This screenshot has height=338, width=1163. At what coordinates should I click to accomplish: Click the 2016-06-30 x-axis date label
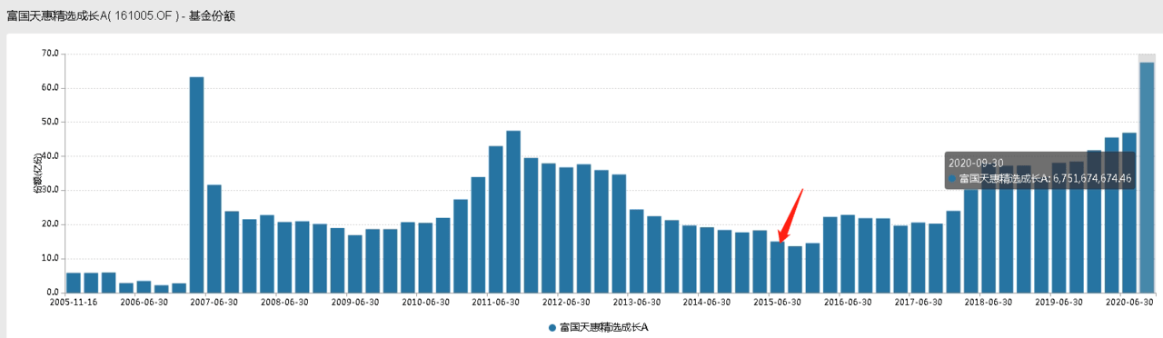848,303
